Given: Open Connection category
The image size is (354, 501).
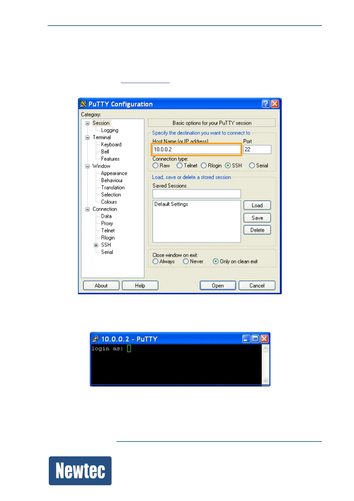Looking at the screenshot, I should [x=105, y=209].
